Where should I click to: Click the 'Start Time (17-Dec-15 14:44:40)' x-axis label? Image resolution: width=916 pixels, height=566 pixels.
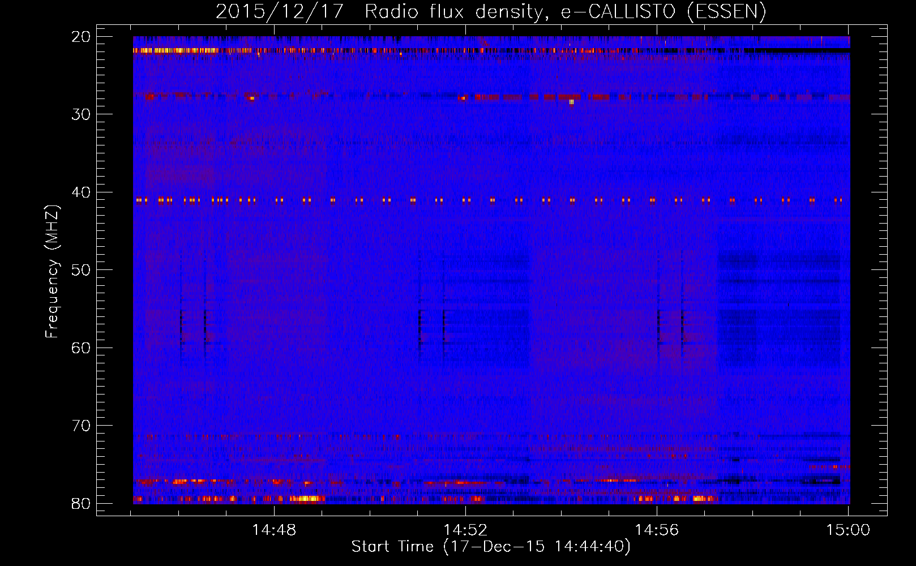491,547
